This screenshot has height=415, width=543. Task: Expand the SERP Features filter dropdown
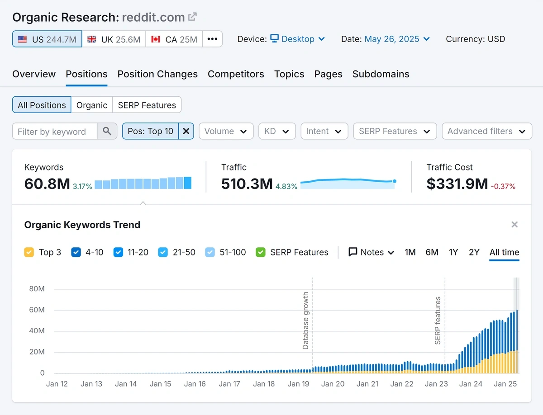pos(395,131)
